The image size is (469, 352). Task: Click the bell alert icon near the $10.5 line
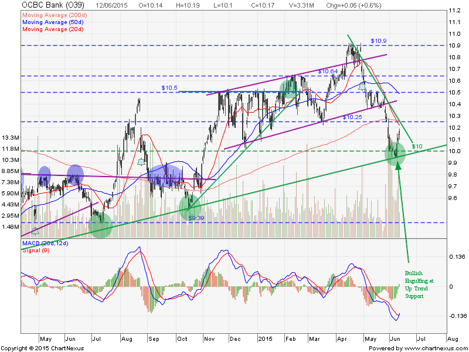tap(362, 87)
